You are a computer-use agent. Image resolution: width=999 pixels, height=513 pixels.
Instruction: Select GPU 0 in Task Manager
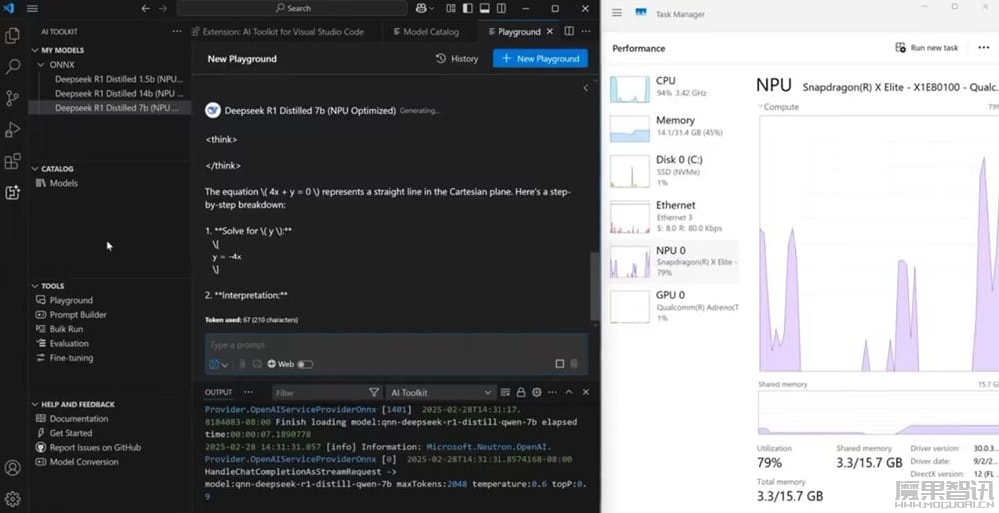pyautogui.click(x=674, y=306)
